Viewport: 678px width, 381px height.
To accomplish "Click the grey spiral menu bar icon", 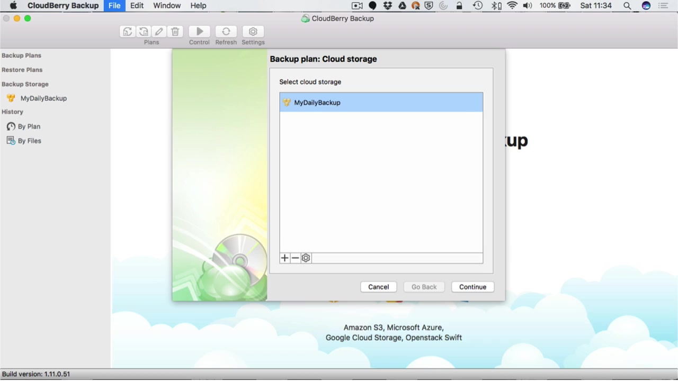I will 443,6.
